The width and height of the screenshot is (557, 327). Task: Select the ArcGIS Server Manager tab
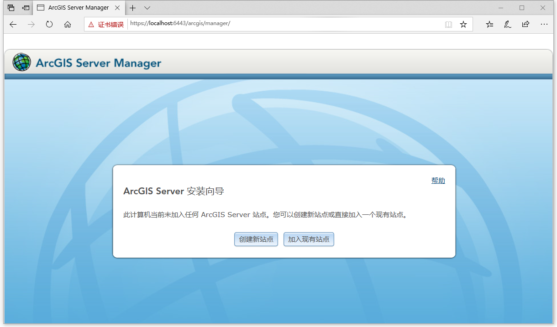pyautogui.click(x=78, y=8)
